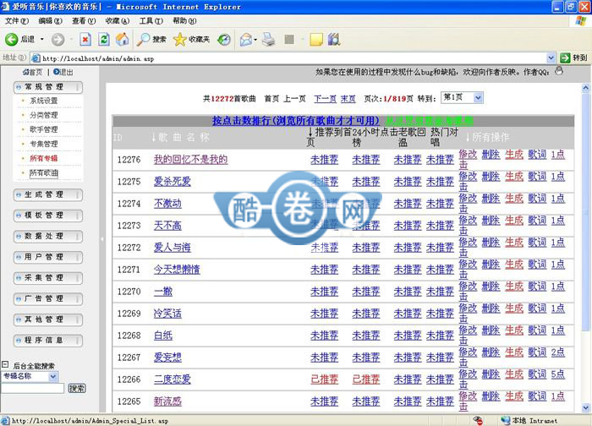Click 退出 logout link
592x426 pixels.
point(63,72)
